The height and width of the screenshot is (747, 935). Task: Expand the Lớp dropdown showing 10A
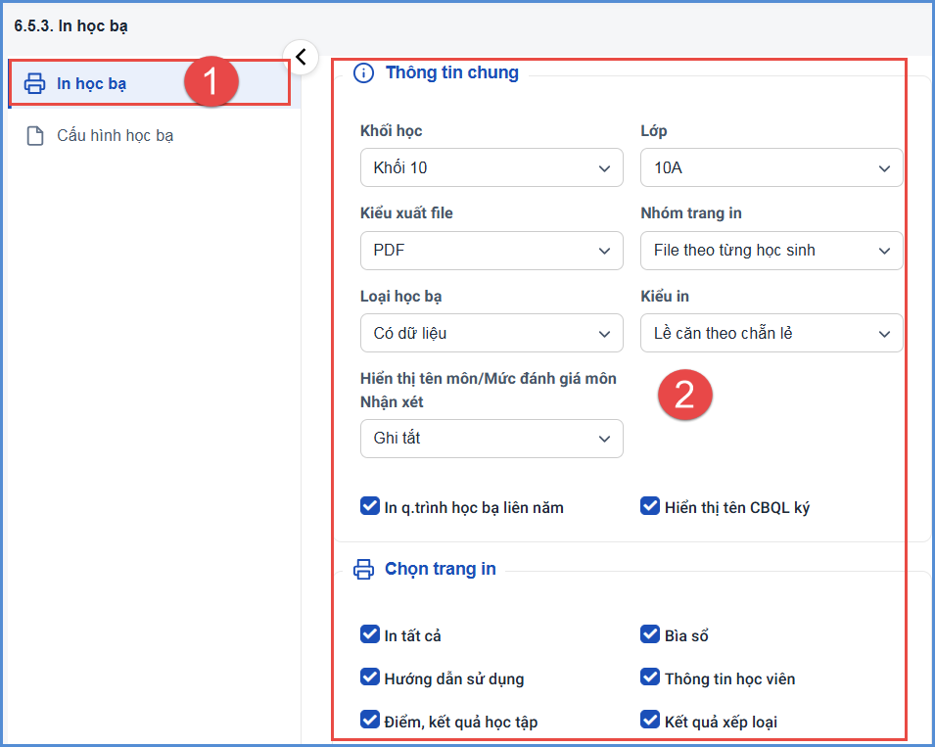click(x=771, y=167)
